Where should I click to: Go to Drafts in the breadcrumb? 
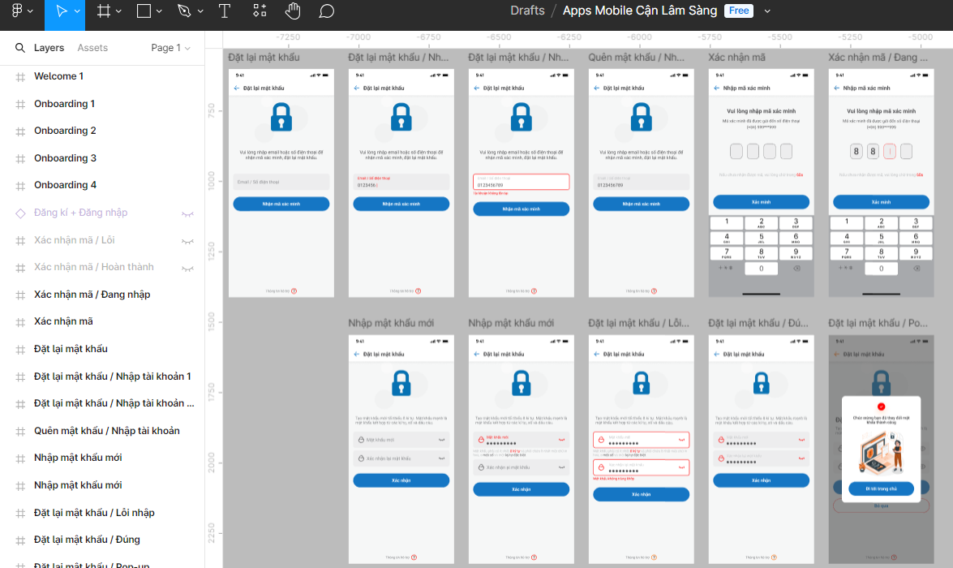527,11
